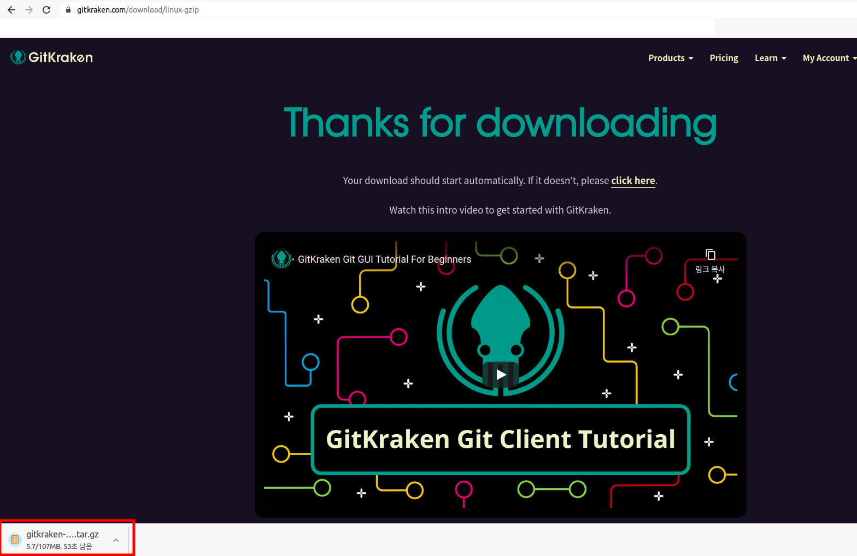This screenshot has width=857, height=556.
Task: Click the tar.gz file icon in the download bar
Action: [x=15, y=540]
